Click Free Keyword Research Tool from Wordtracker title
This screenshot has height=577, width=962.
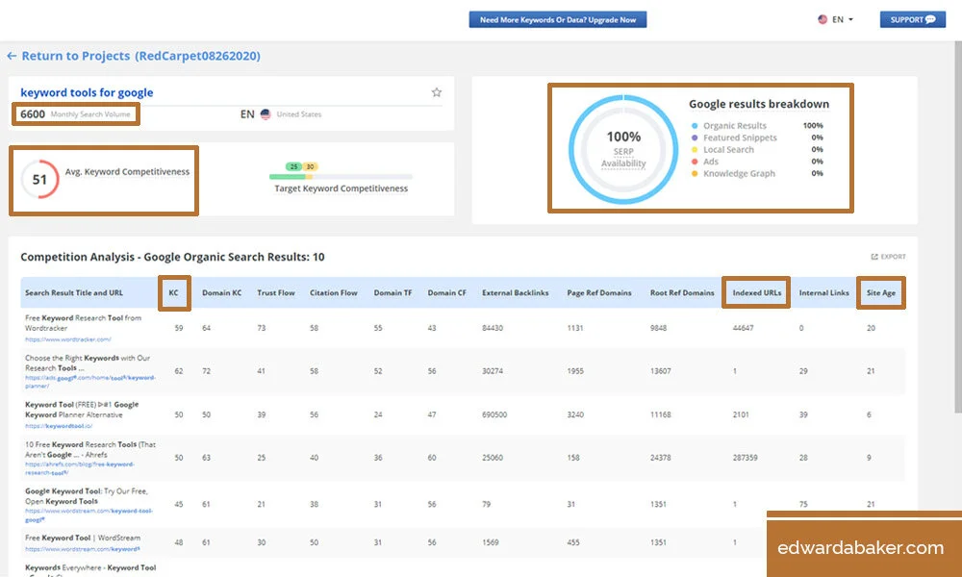pos(84,323)
